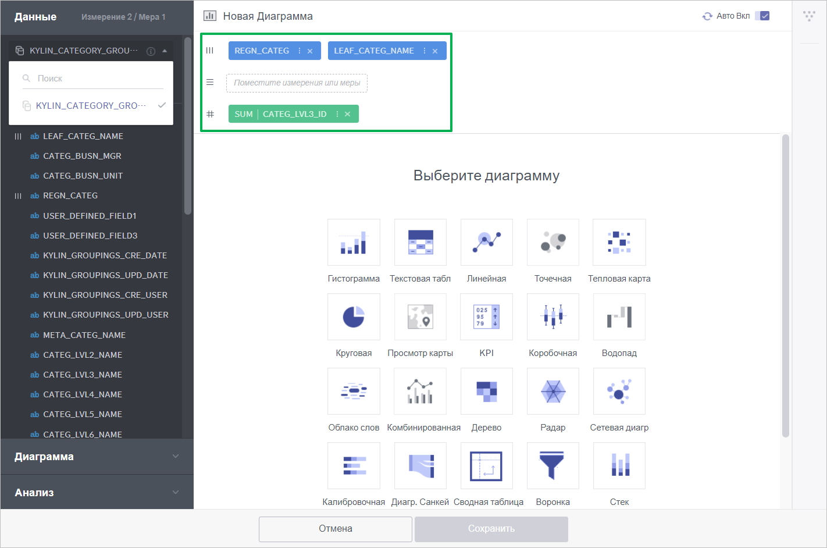Open the Измерение 2 / Мера 1 tab
This screenshot has height=548, width=827.
[122, 17]
